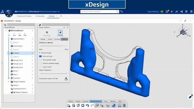Toggle Show full model checkbox
Image resolution: width=194 pixels, height=109 pixels.
pyautogui.click(x=40, y=56)
